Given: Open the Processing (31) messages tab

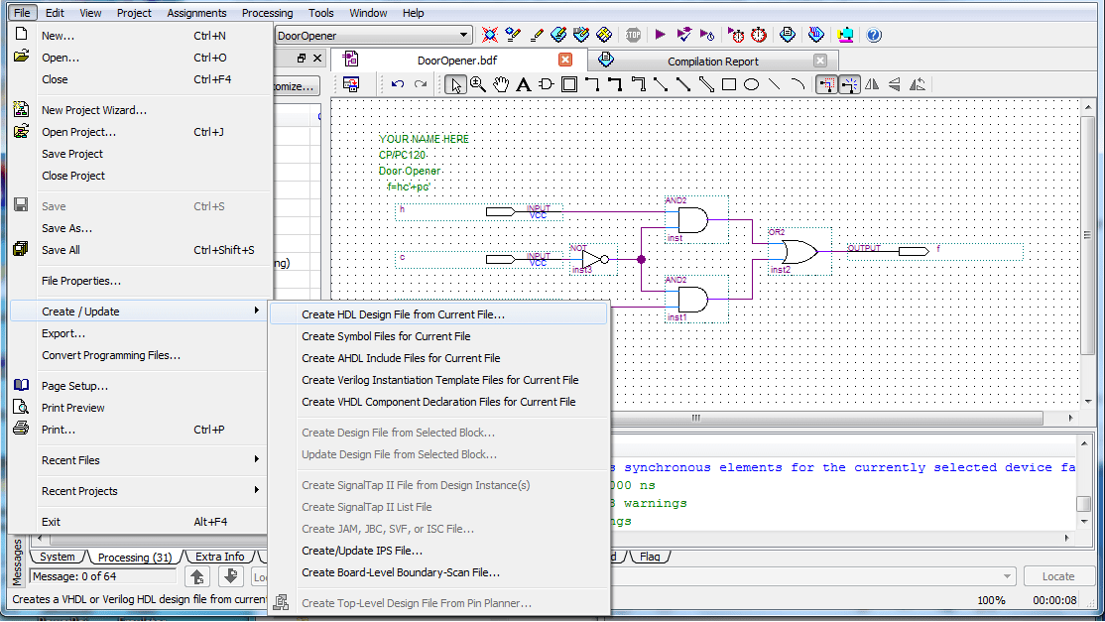Looking at the screenshot, I should (135, 558).
